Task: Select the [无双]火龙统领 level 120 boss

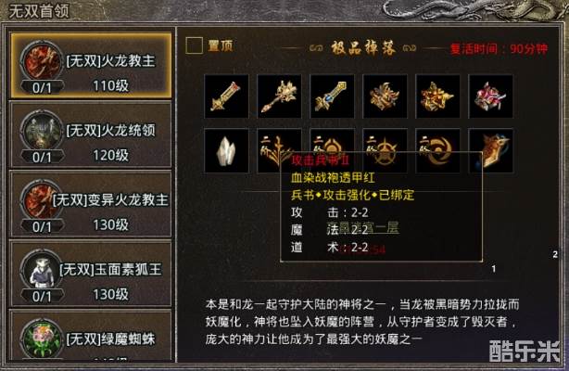Action: click(91, 135)
